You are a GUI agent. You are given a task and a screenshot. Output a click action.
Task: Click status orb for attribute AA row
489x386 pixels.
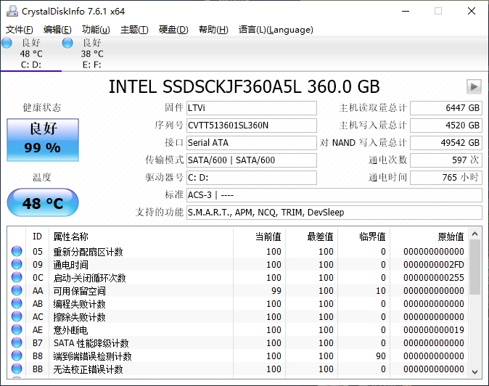click(17, 291)
